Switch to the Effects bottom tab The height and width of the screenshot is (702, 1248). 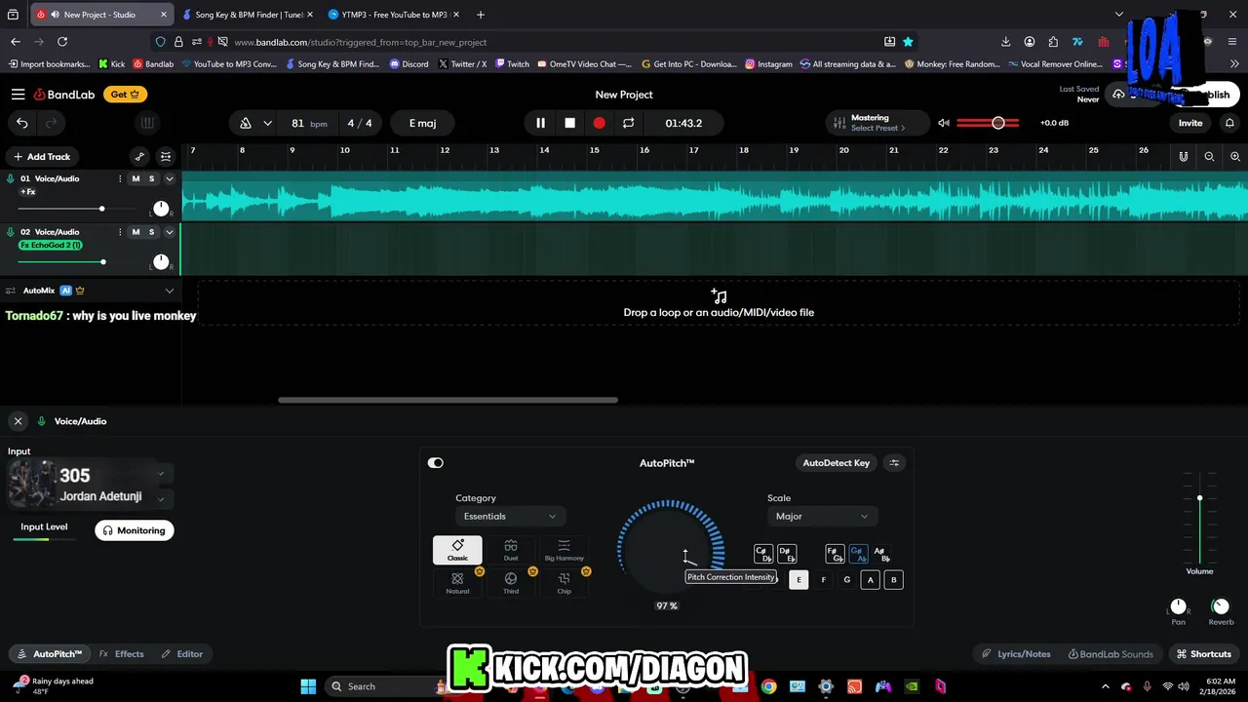pyautogui.click(x=122, y=654)
